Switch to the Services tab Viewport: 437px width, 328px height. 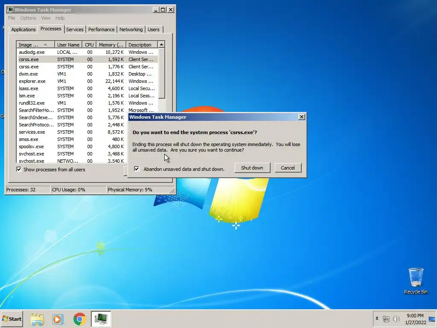[x=75, y=29]
